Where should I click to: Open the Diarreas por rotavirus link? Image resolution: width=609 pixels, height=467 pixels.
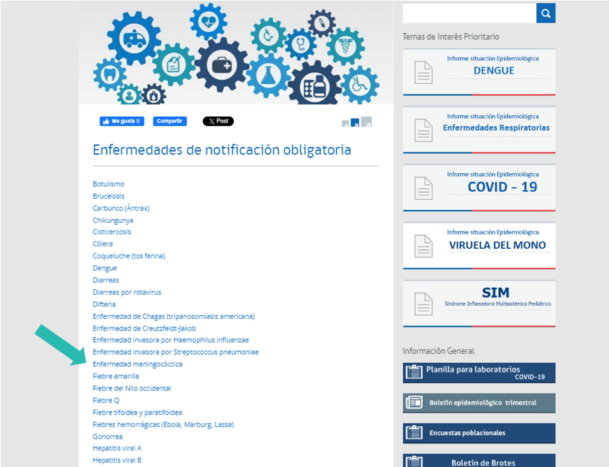click(127, 292)
